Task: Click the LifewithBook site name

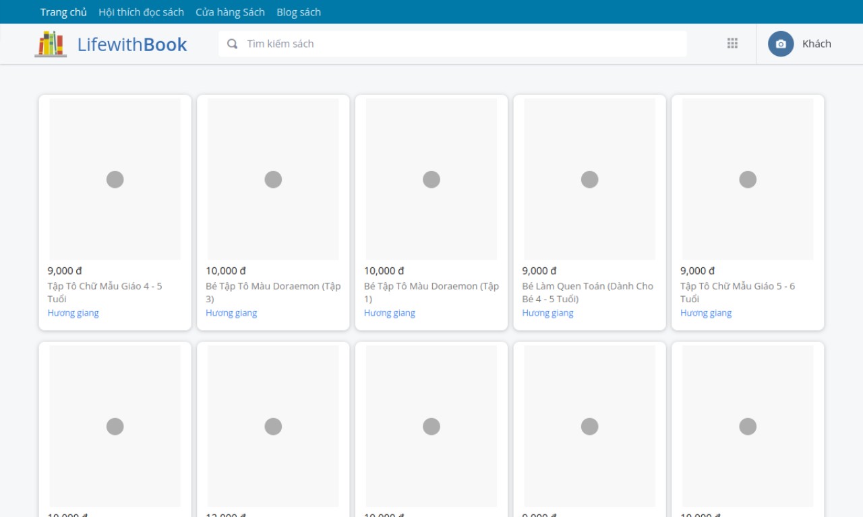Action: [132, 44]
